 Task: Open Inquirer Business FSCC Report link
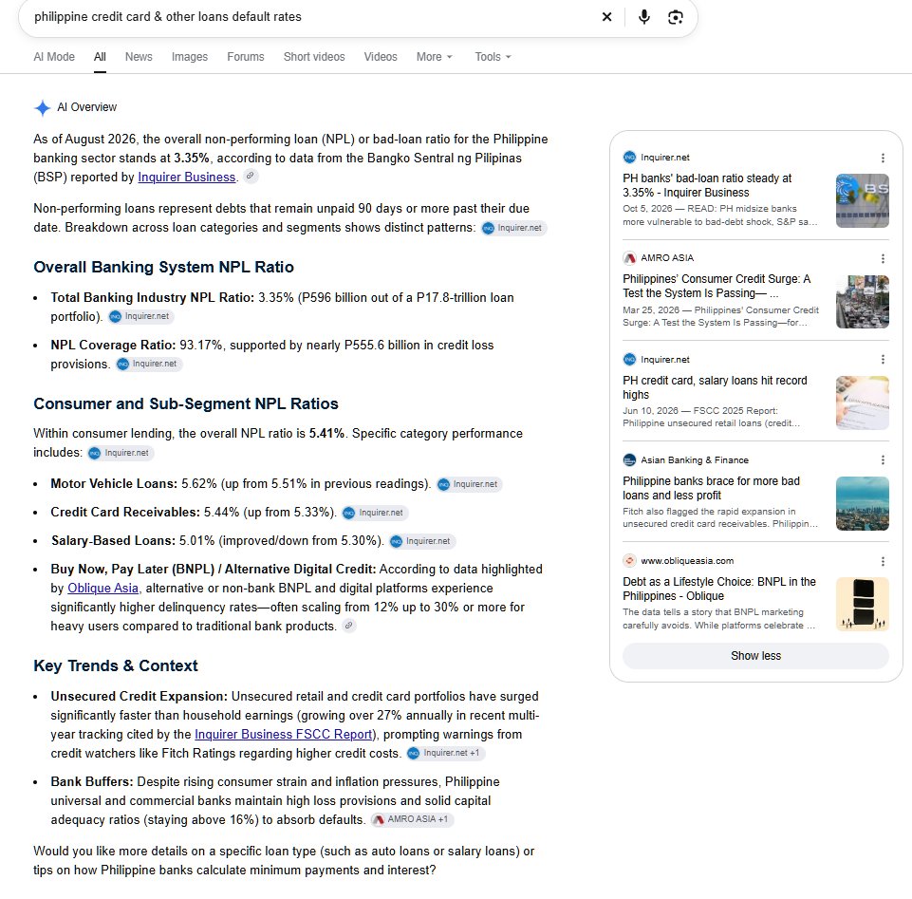point(283,735)
